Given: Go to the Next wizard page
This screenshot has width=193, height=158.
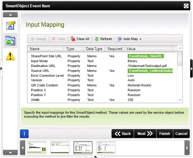Looking at the screenshot, I should (x=145, y=134).
